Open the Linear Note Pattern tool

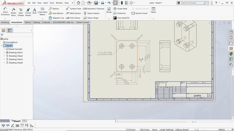click(42, 11)
